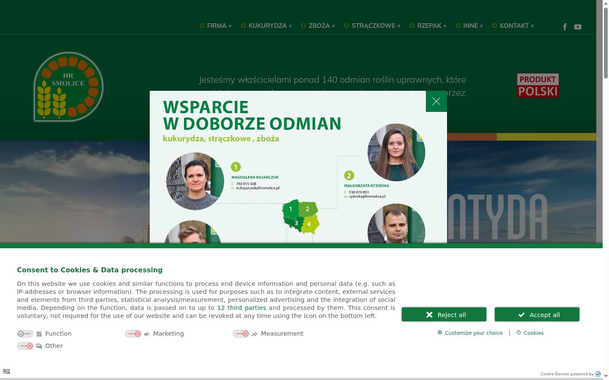Viewport: 609px width, 380px height.
Task: Click the cookie settings icon at bottom left
Action: pos(6,372)
